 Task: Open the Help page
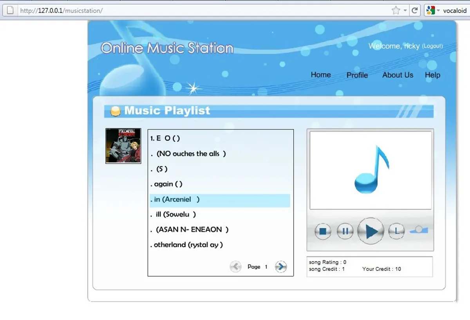(432, 75)
